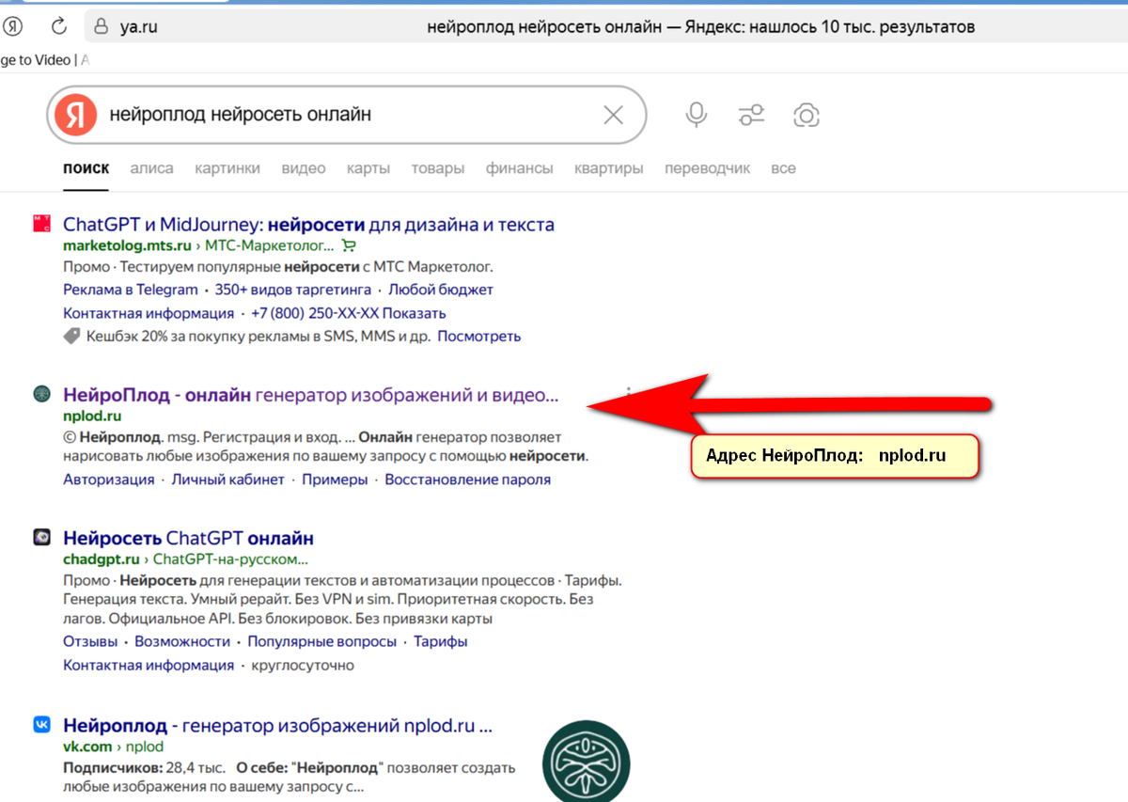This screenshot has height=802, width=1128.
Task: Open the Отзывы sitelink
Action: [90, 641]
